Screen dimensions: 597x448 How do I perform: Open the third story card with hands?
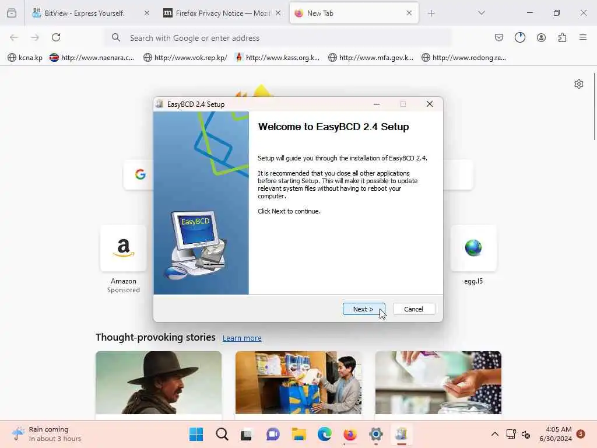pos(438,383)
